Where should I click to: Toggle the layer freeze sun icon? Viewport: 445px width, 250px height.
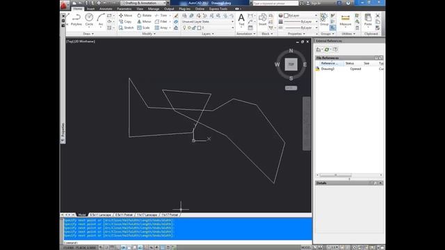click(x=189, y=28)
